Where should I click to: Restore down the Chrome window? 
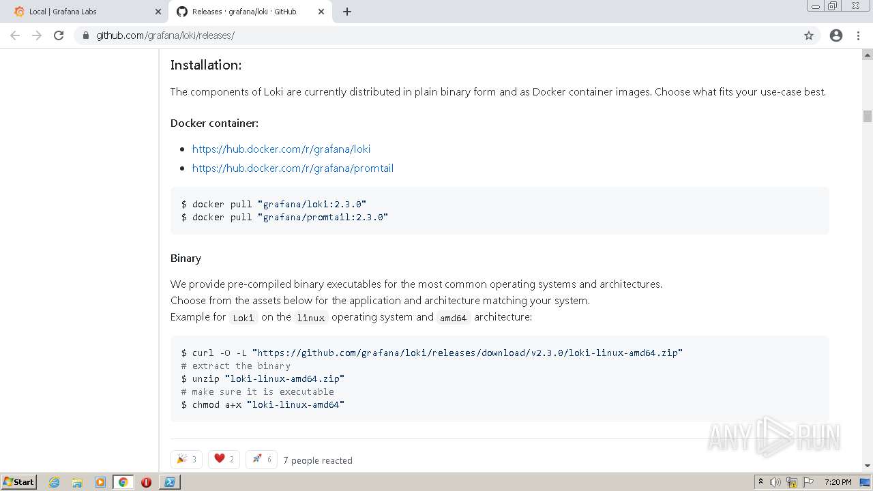[833, 6]
